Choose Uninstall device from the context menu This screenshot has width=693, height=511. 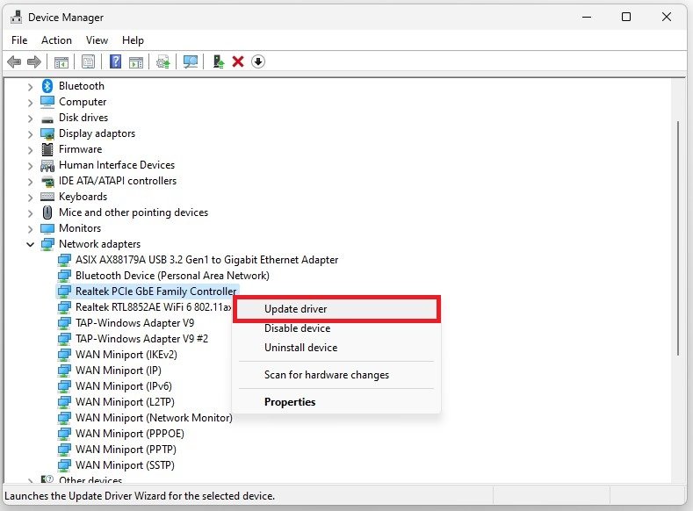point(336,348)
